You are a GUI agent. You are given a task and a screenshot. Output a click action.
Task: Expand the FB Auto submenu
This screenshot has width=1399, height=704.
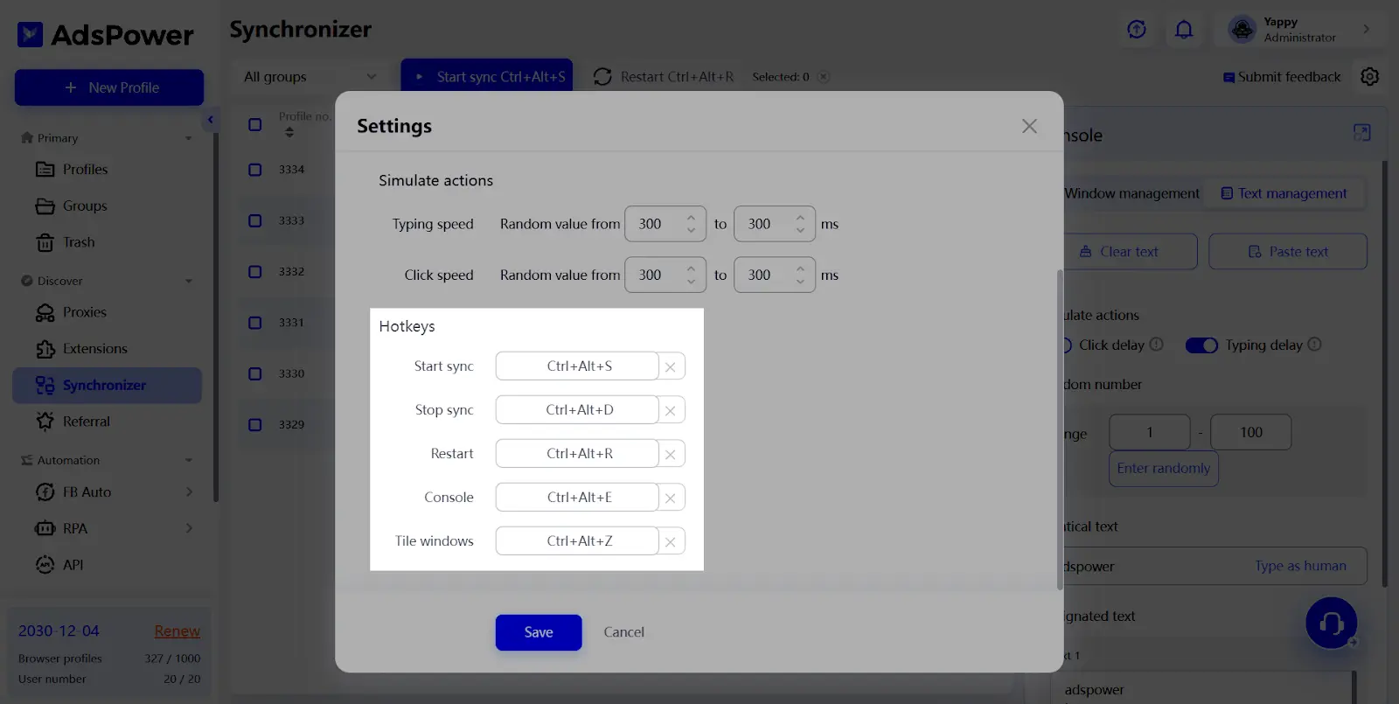pyautogui.click(x=189, y=492)
